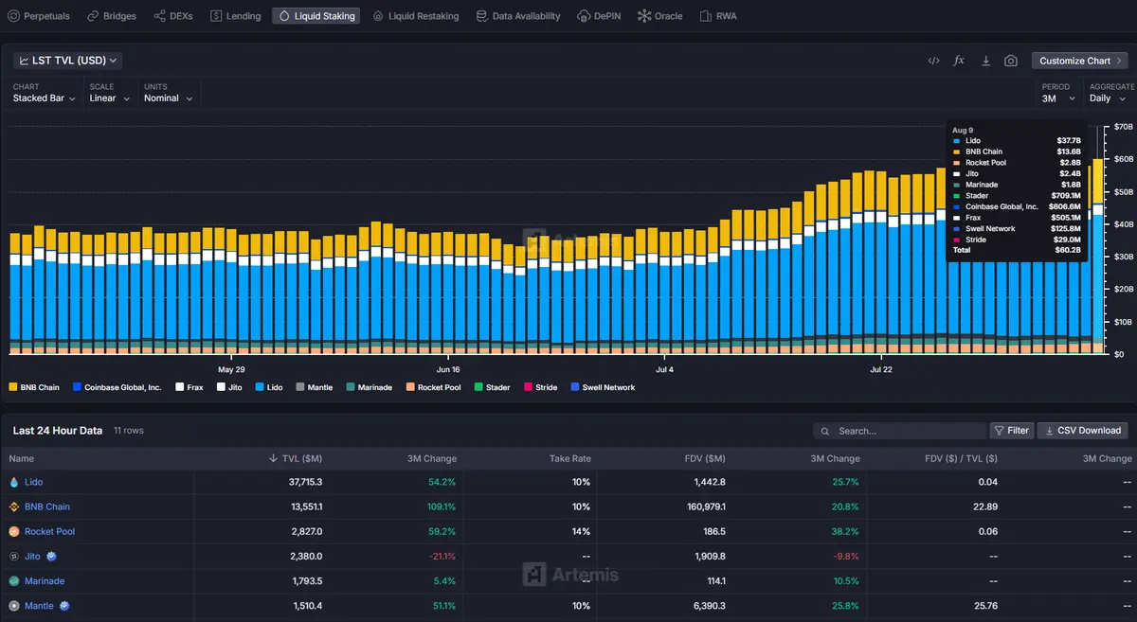Open the Stacked Bar chart type dropdown

[45, 98]
